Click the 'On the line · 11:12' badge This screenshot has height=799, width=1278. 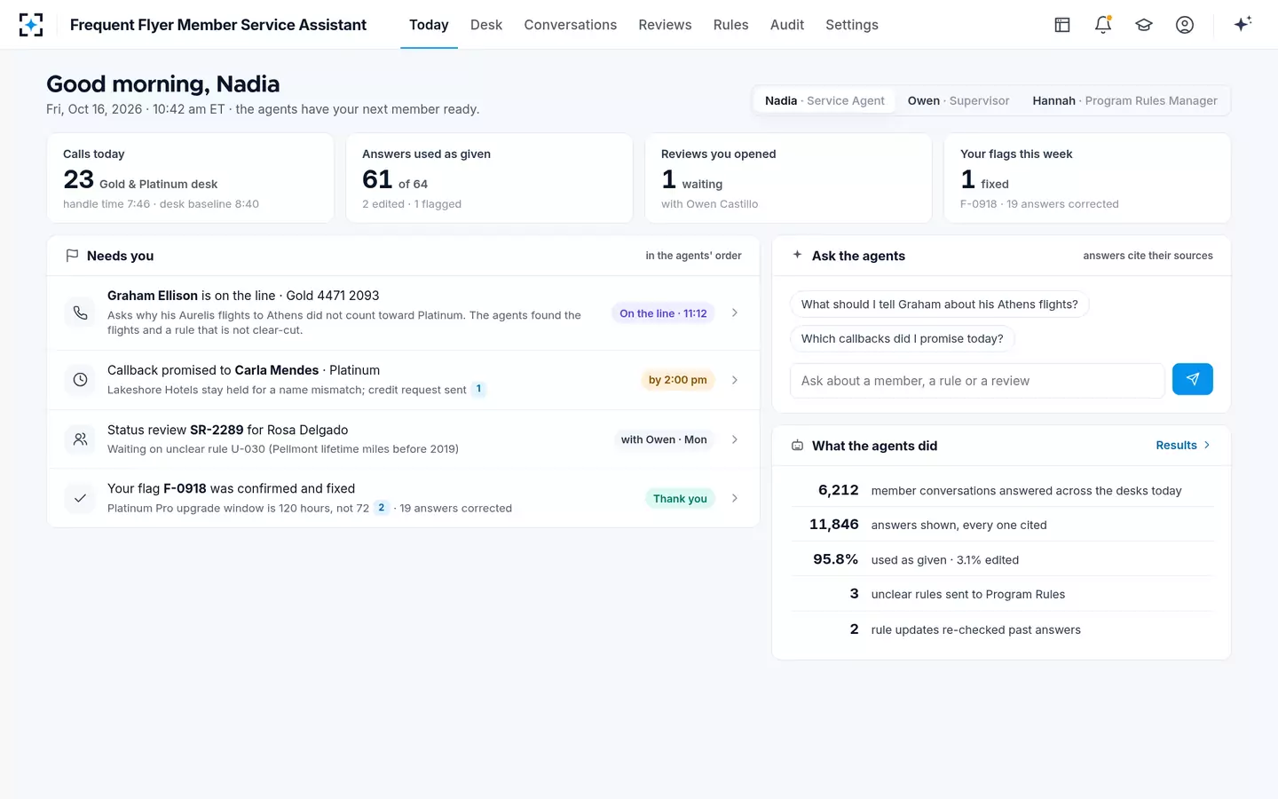point(663,313)
